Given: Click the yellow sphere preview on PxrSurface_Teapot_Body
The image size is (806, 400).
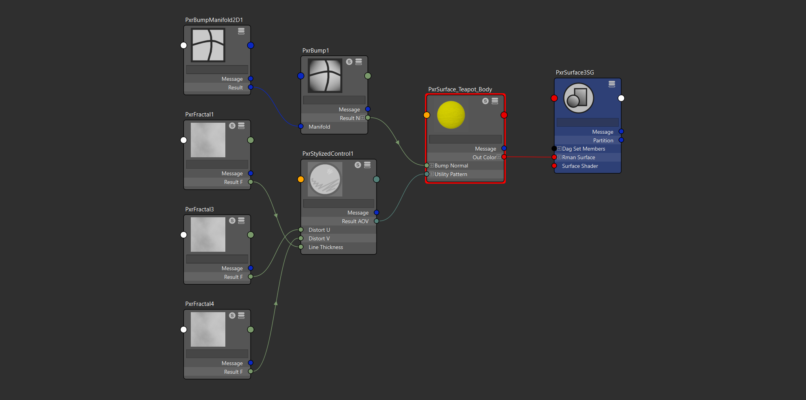Looking at the screenshot, I should 451,115.
